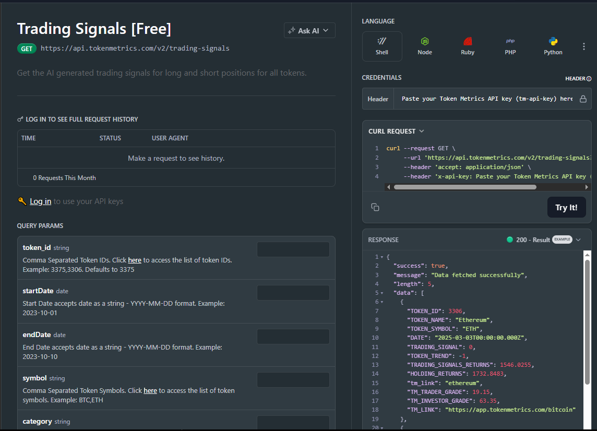The width and height of the screenshot is (597, 431).
Task: Click the 'Header' label in credentials
Action: 378,99
